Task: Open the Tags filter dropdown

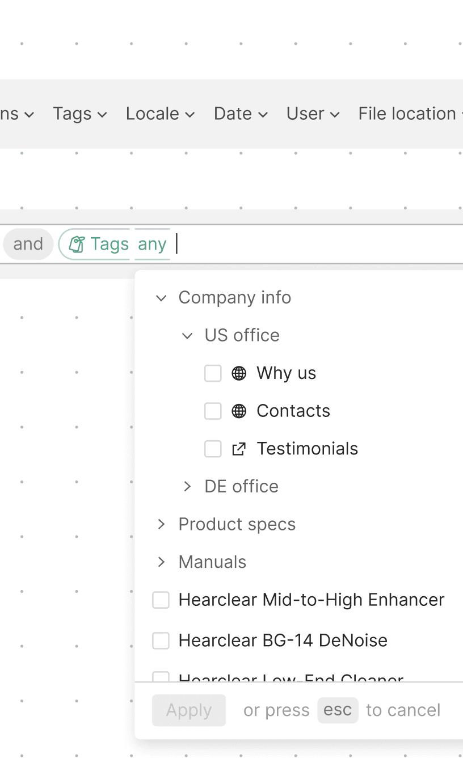Action: 80,114
